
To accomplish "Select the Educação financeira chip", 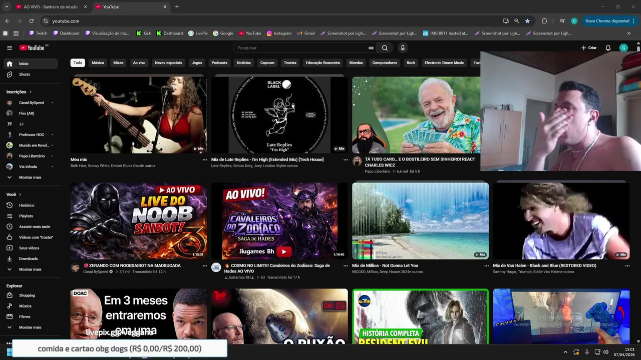I will click(x=323, y=63).
